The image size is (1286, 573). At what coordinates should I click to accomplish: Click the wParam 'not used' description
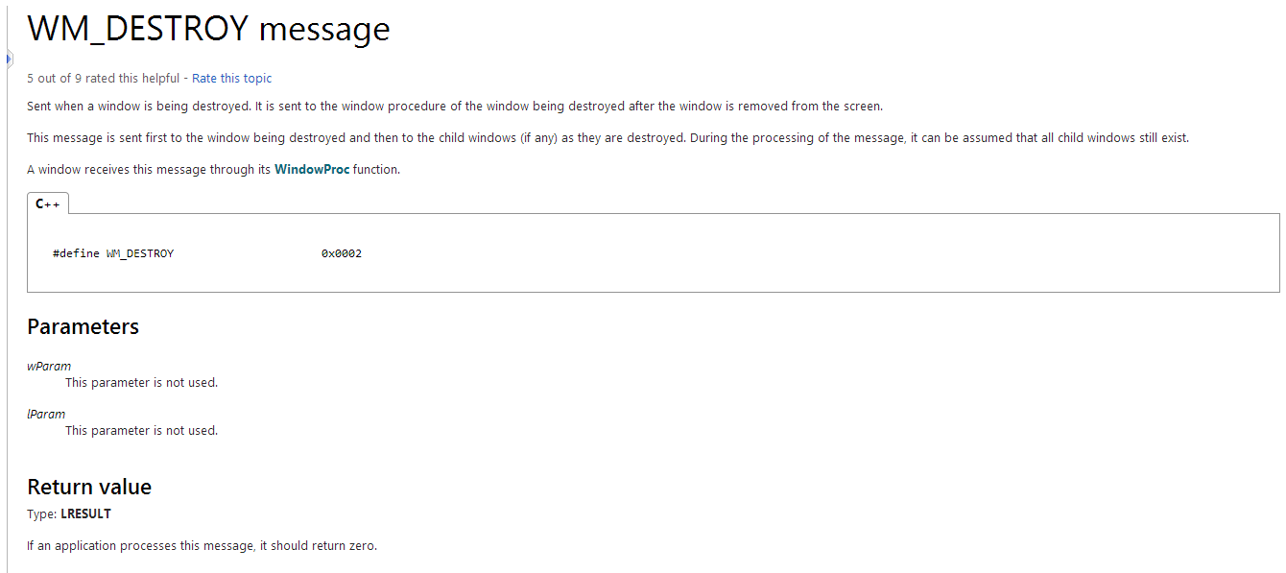click(x=141, y=382)
